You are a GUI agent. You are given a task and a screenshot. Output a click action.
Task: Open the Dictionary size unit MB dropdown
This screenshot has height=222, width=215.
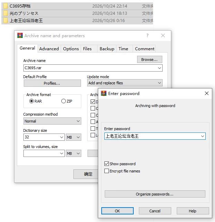coord(73,137)
